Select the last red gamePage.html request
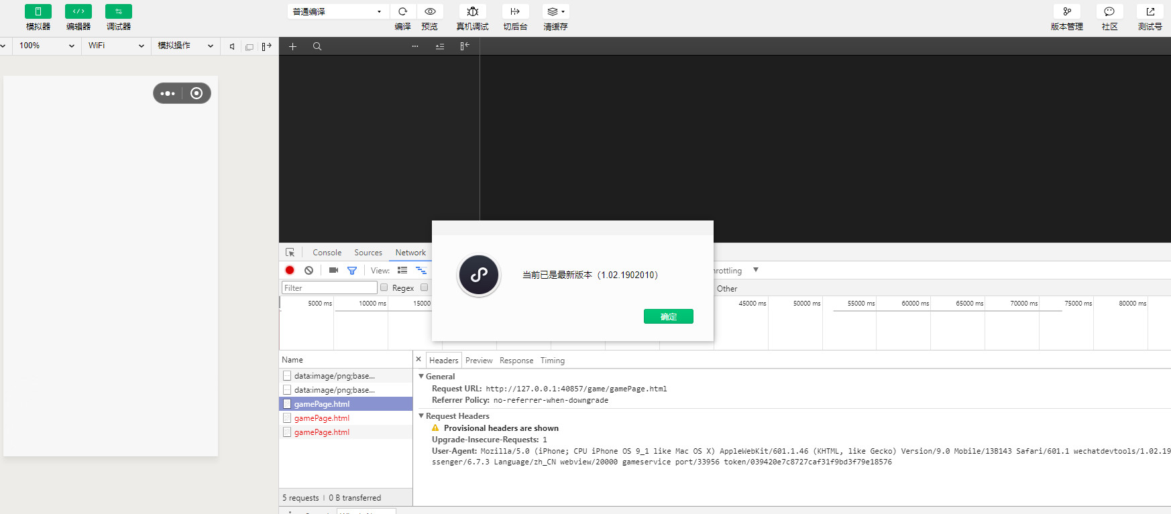This screenshot has width=1171, height=514. point(346,432)
